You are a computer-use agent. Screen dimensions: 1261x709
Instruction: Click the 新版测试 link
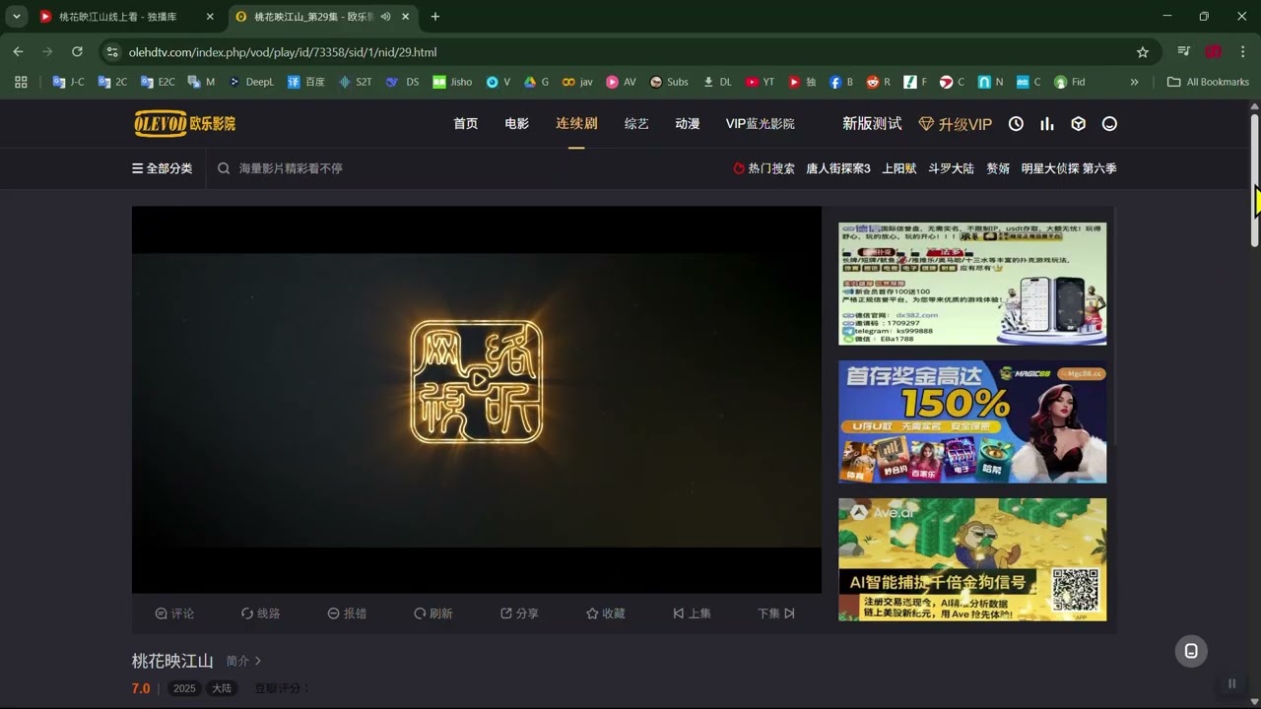pyautogui.click(x=872, y=124)
